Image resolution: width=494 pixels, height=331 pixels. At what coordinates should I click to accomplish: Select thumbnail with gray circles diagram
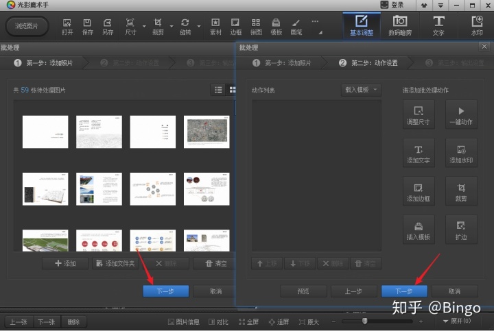pos(153,188)
